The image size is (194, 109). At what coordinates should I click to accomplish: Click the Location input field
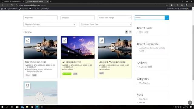point(78,18)
